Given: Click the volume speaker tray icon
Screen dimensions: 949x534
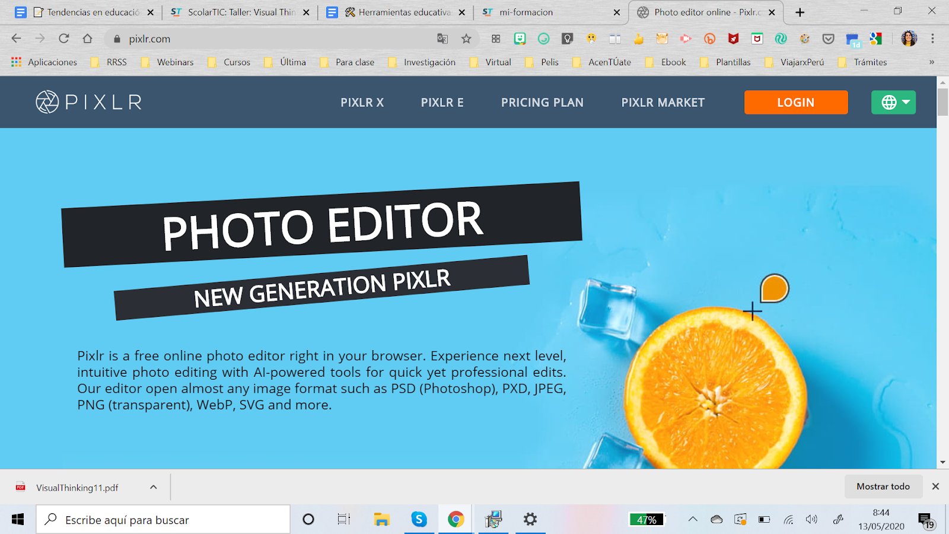Looking at the screenshot, I should tap(811, 520).
